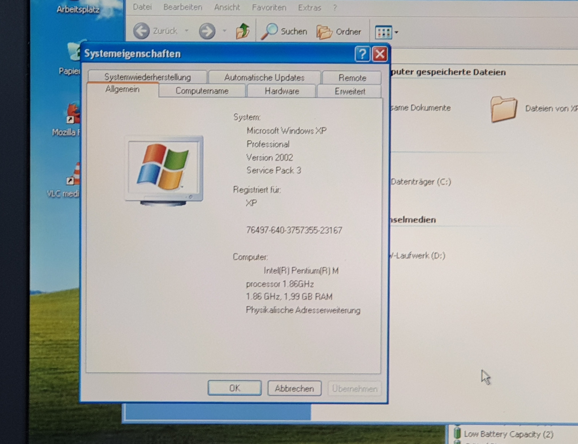Click the dialog help question-mark button
Image resolution: width=578 pixels, height=444 pixels.
tap(362, 54)
